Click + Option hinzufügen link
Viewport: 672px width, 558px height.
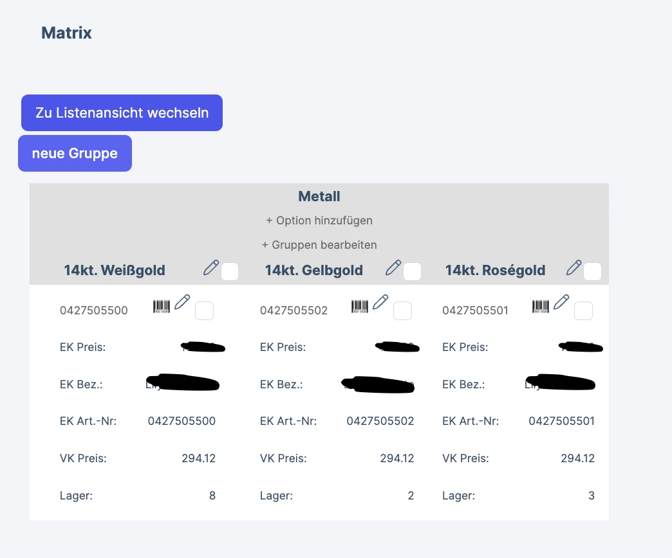coord(319,221)
